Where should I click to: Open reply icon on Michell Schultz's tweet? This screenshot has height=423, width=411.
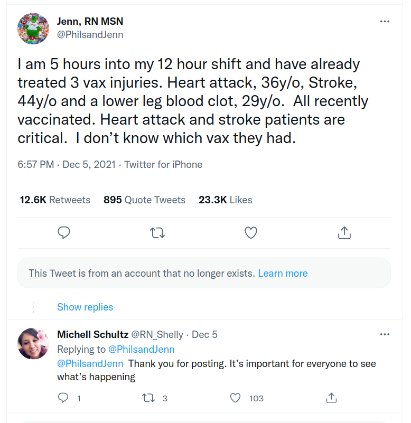pyautogui.click(x=63, y=398)
